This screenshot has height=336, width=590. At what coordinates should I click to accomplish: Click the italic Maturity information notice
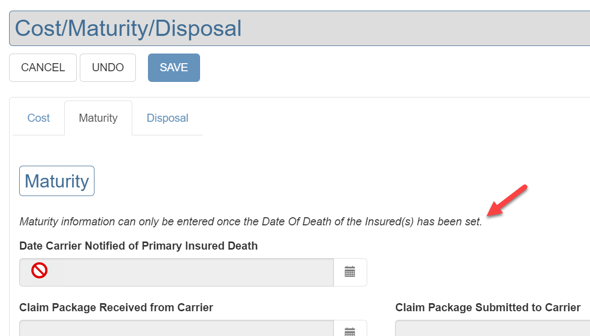pyautogui.click(x=251, y=222)
